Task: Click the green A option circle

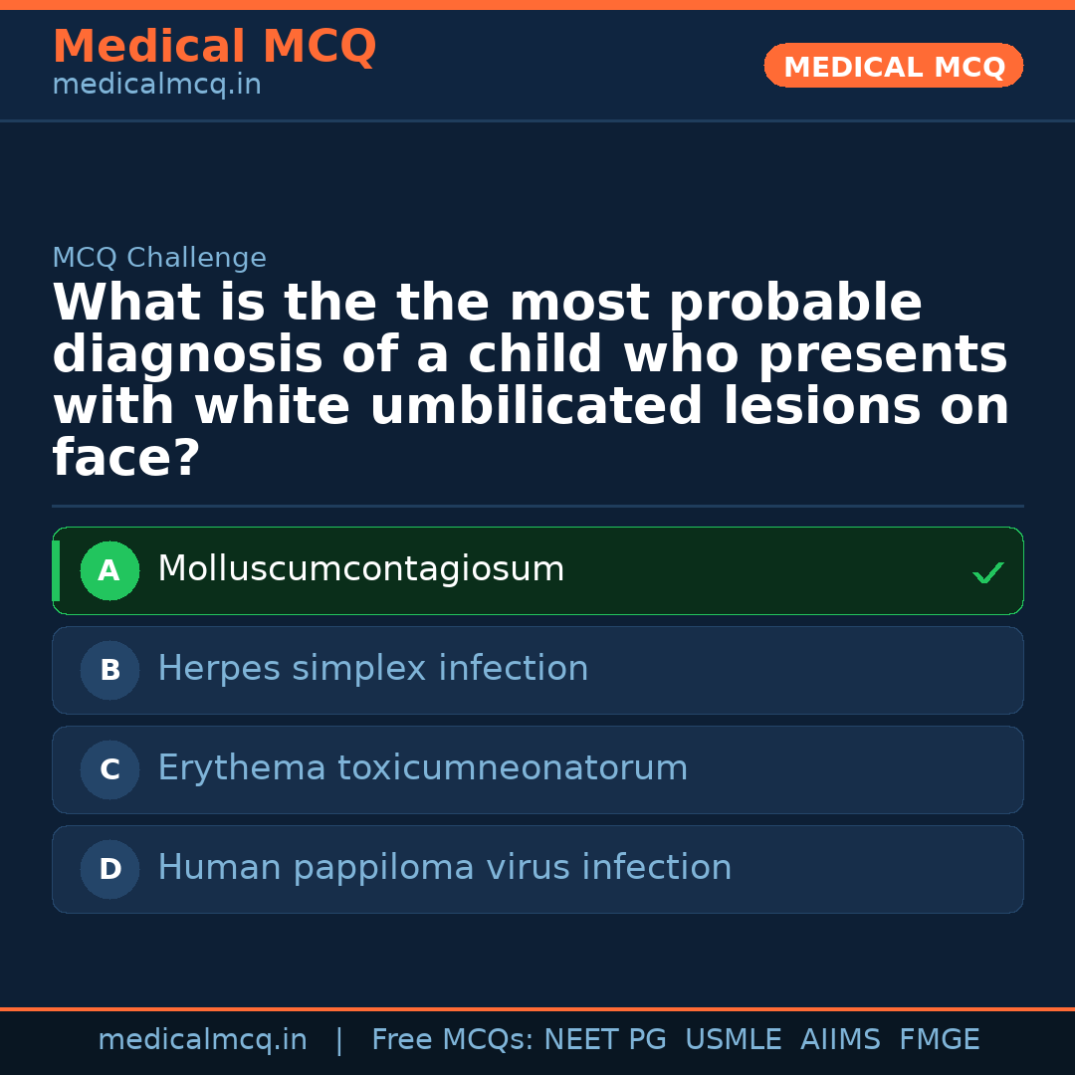Action: pyautogui.click(x=109, y=571)
